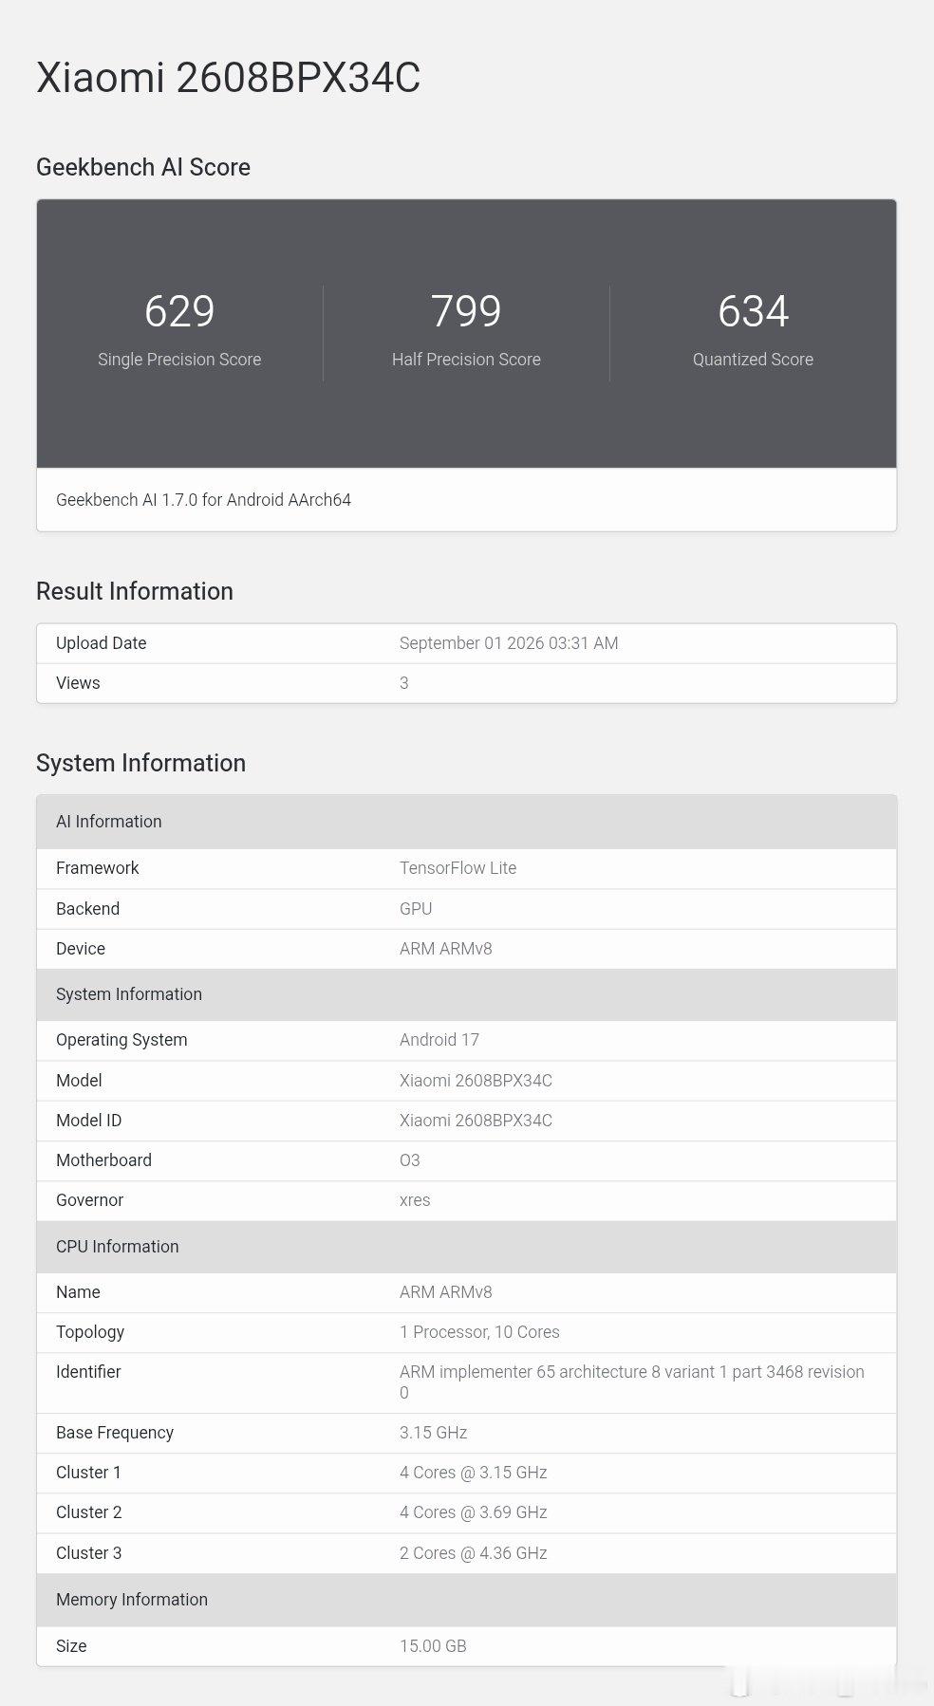Click the "Quantized Score" label
934x1706 pixels.
tap(753, 360)
